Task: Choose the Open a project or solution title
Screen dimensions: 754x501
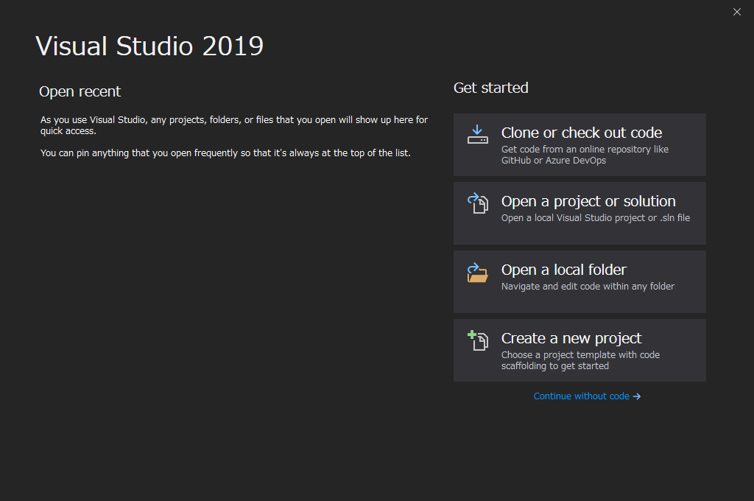Action: coord(588,201)
